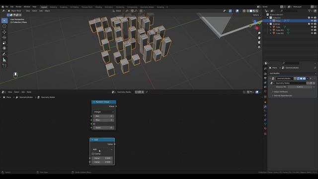Select the Cursor tool in viewport toolbar
The image size is (318, 179).
tap(4, 26)
